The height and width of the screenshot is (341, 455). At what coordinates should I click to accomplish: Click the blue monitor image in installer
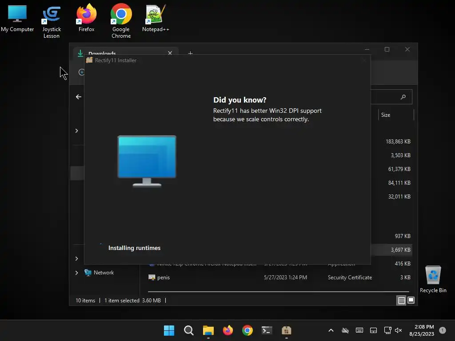(x=147, y=161)
